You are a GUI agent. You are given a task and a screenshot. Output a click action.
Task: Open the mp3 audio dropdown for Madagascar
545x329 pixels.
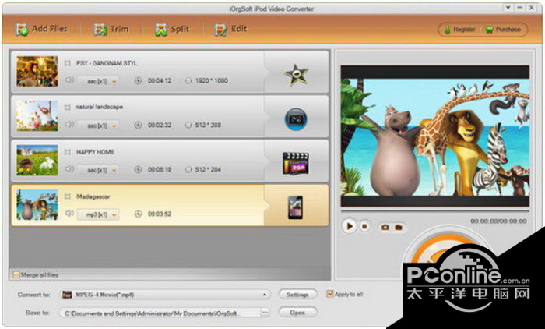click(x=98, y=215)
